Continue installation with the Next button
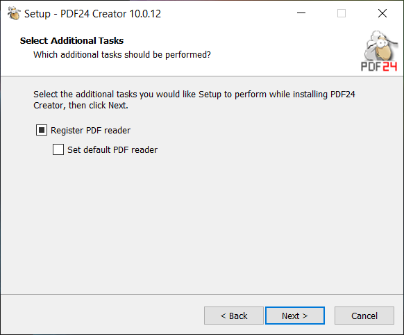This screenshot has width=404, height=335. (295, 316)
